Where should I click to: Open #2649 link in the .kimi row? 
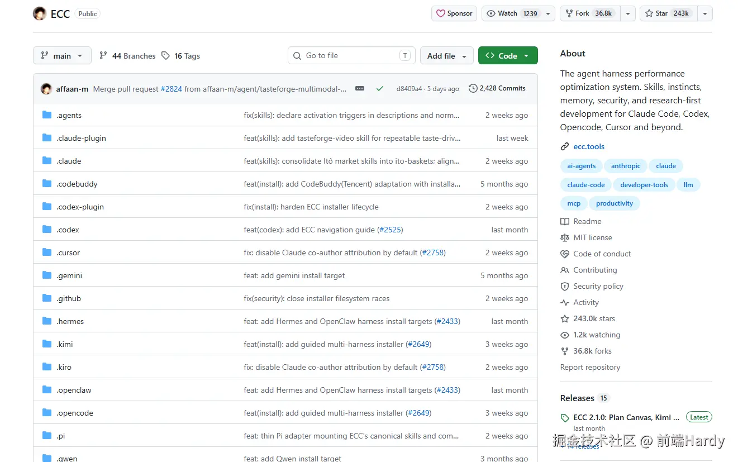pos(419,344)
